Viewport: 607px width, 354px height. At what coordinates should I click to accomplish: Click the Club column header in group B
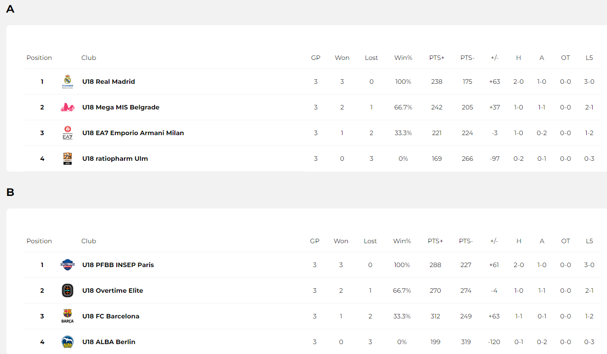click(x=89, y=241)
